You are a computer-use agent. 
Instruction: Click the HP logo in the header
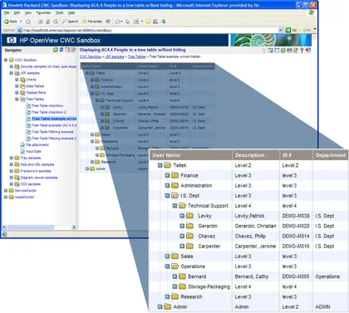click(x=12, y=41)
